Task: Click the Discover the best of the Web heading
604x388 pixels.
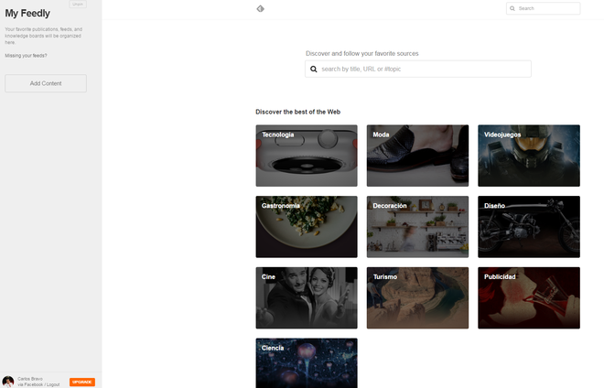Action: tap(297, 112)
